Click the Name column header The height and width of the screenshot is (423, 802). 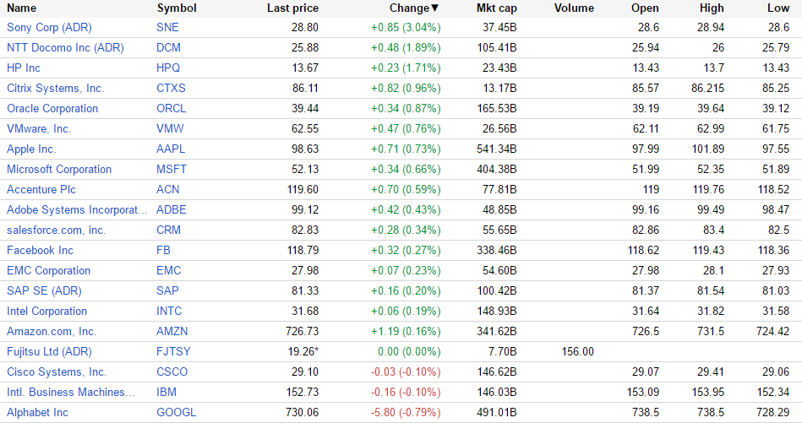point(21,8)
